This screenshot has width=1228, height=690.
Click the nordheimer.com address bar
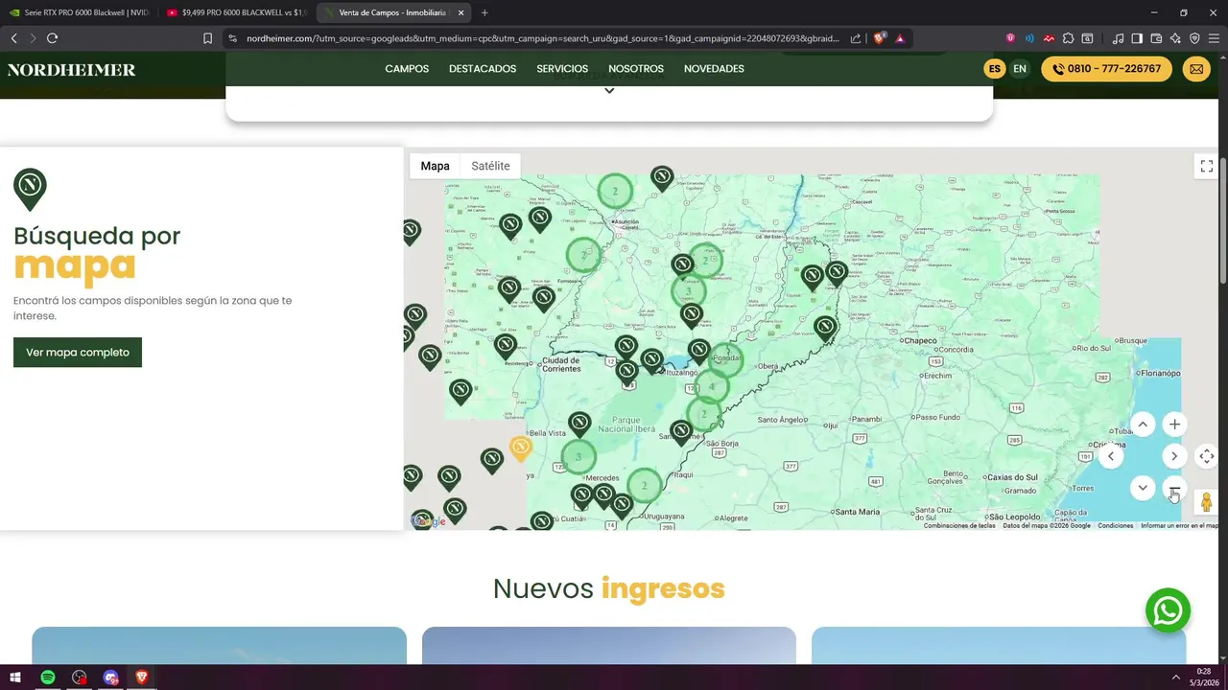click(x=542, y=38)
